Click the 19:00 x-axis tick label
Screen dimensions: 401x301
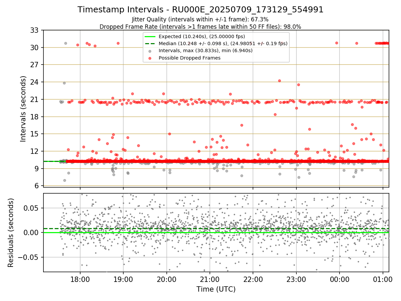(123, 280)
